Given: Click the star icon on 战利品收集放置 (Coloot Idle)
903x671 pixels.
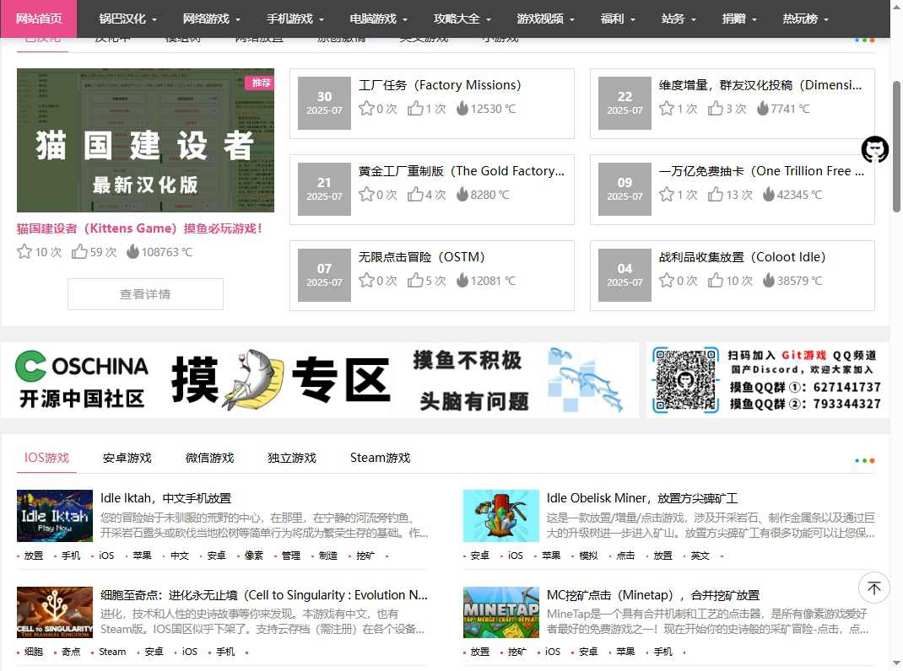Looking at the screenshot, I should (x=668, y=281).
